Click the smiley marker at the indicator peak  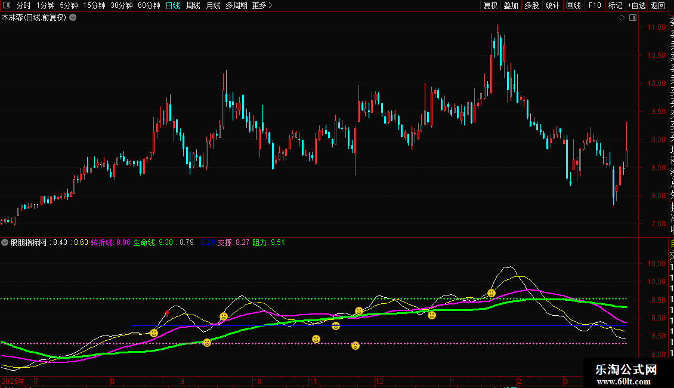(491, 293)
